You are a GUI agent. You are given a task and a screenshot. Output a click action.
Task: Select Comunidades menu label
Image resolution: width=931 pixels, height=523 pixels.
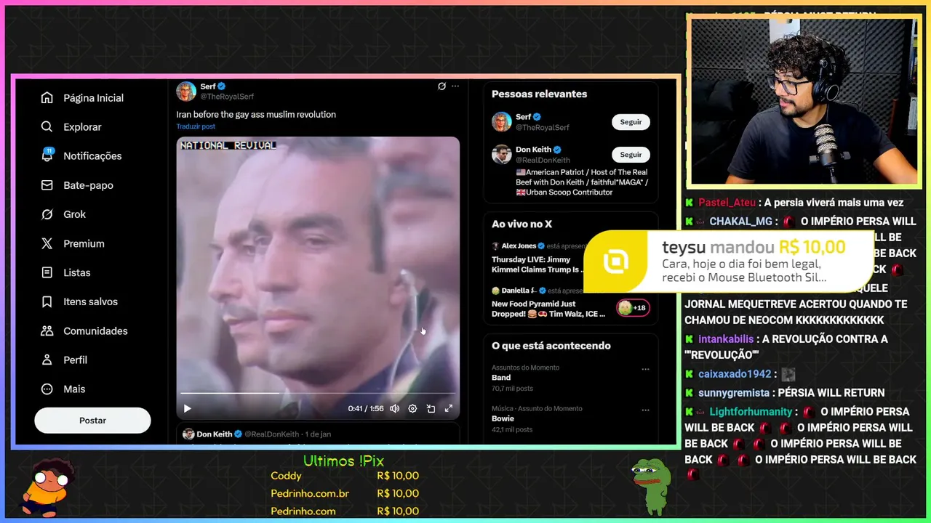(95, 331)
